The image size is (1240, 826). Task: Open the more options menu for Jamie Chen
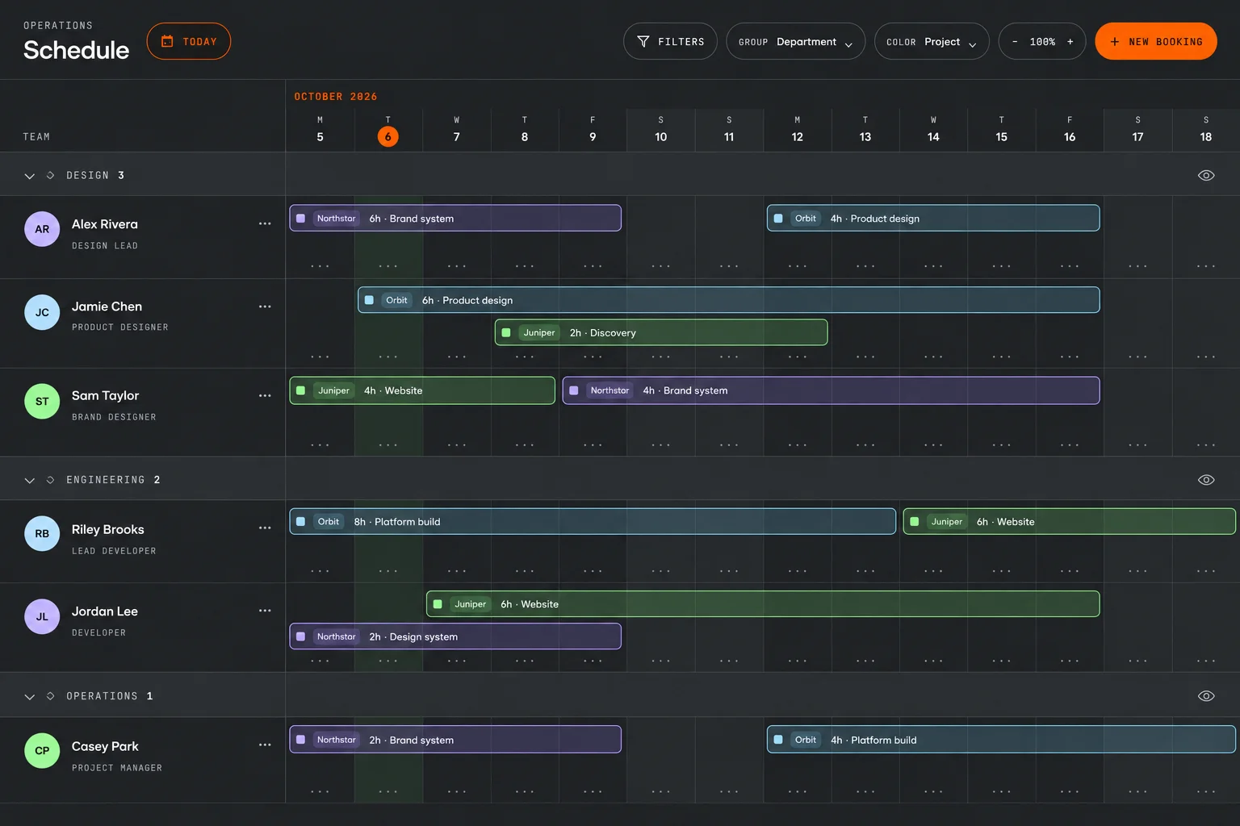(x=265, y=307)
